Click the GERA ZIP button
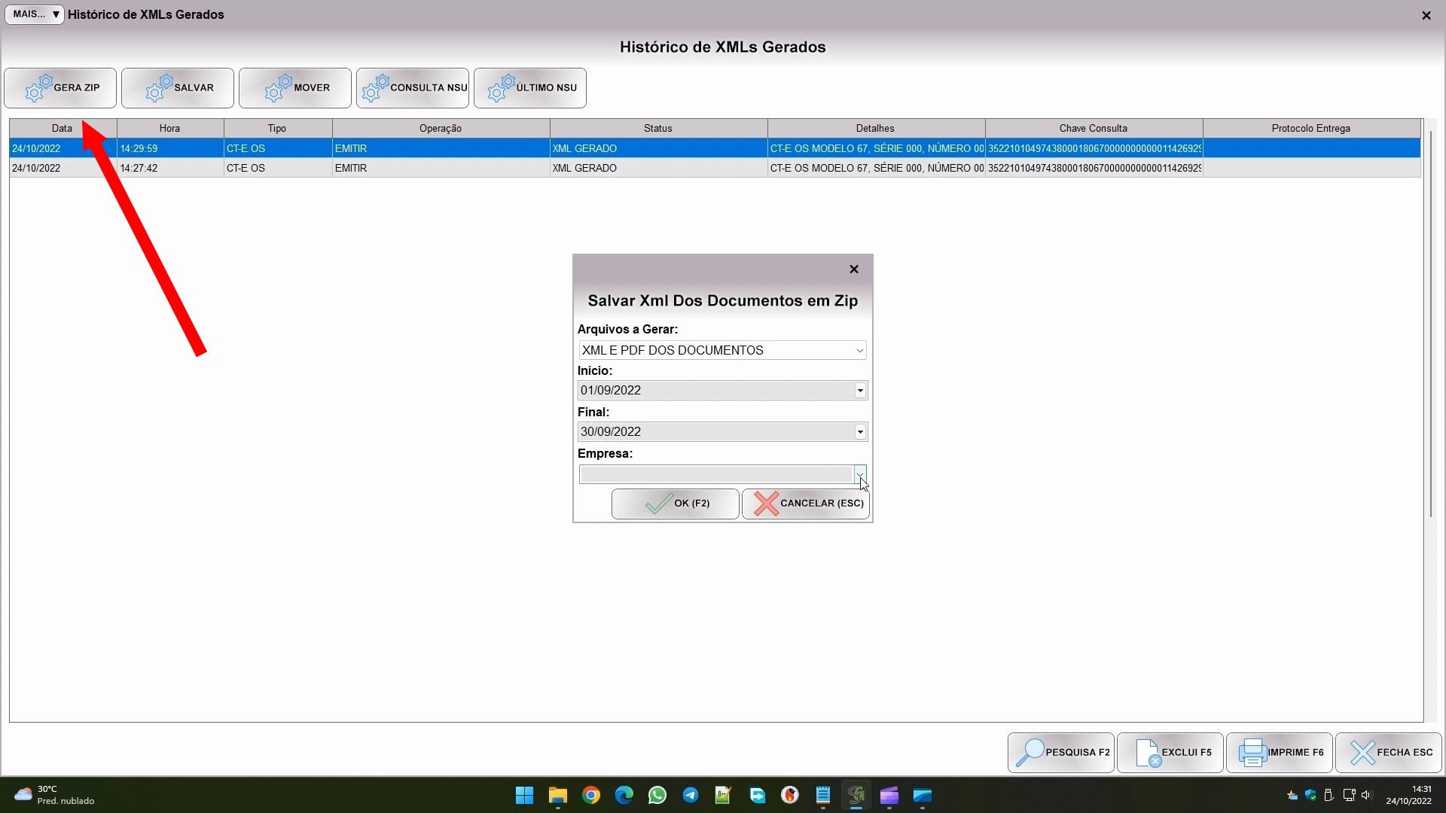 click(x=60, y=88)
